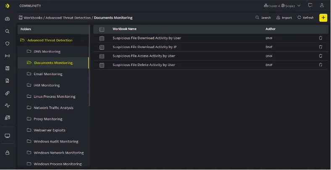The height and width of the screenshot is (170, 331).
Task: Click the workbook icon in breadcrumb
Action: (x=21, y=18)
